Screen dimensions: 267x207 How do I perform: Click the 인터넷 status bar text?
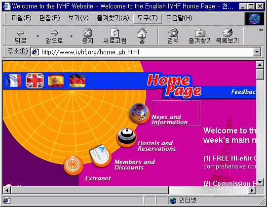pos(188,201)
